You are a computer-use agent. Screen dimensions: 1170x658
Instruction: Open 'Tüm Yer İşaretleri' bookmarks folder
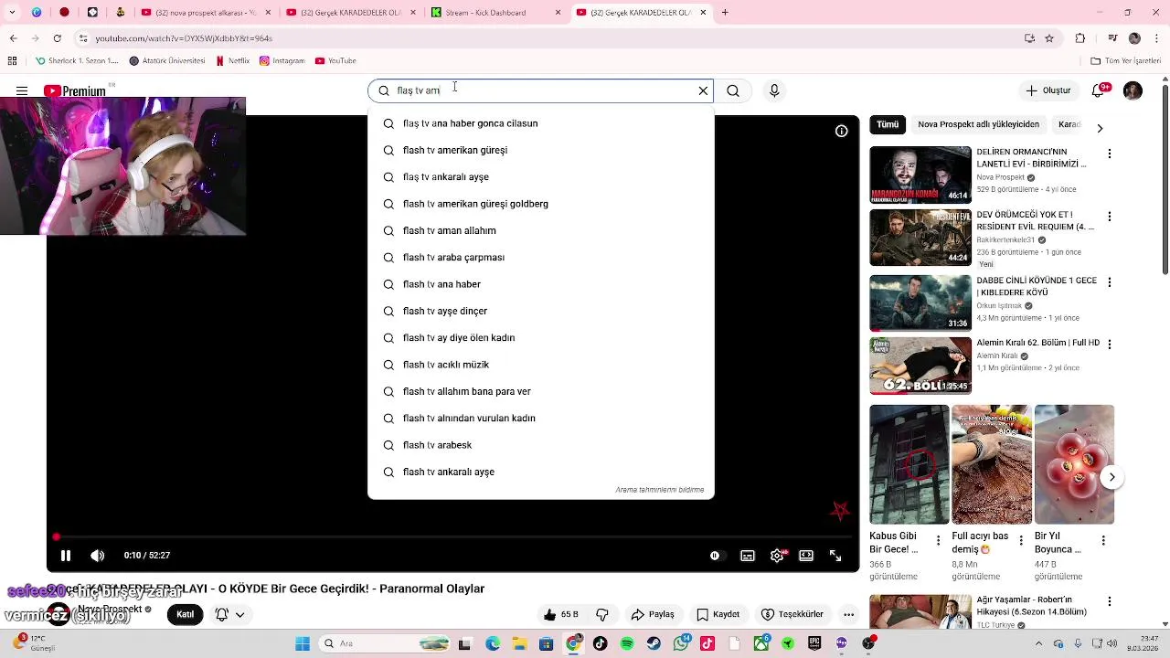1125,61
